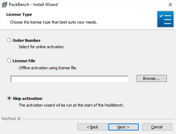The image size is (176, 134).
Task: Cancel the install wizard
Action: (x=157, y=127)
